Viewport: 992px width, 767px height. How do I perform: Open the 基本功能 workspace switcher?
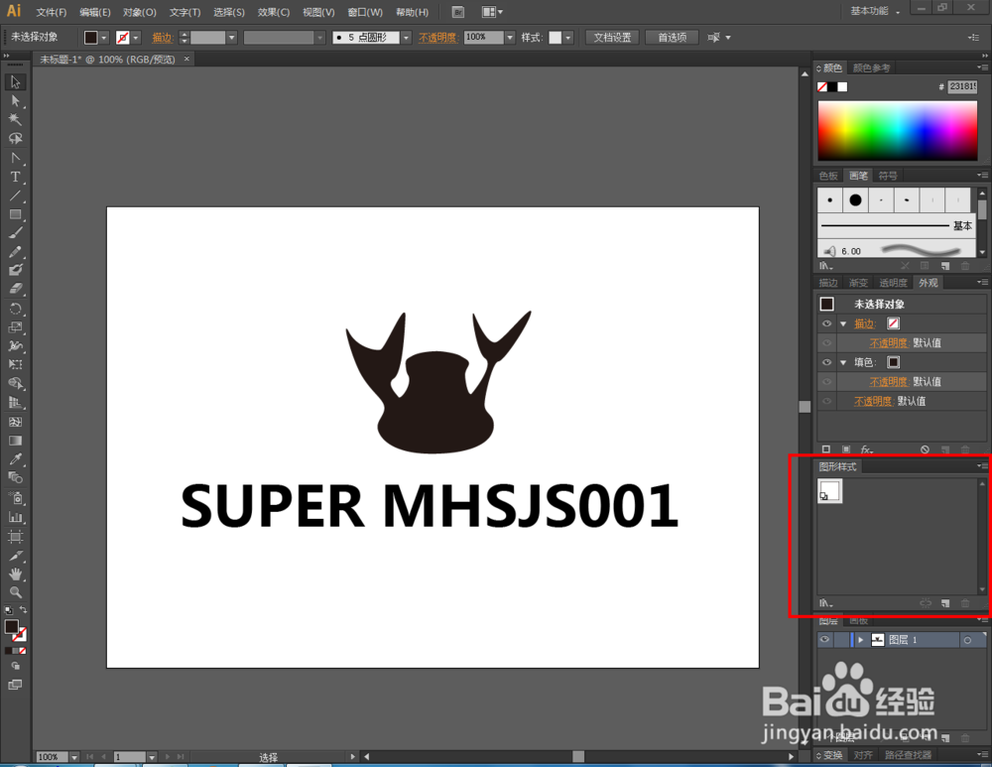(874, 11)
